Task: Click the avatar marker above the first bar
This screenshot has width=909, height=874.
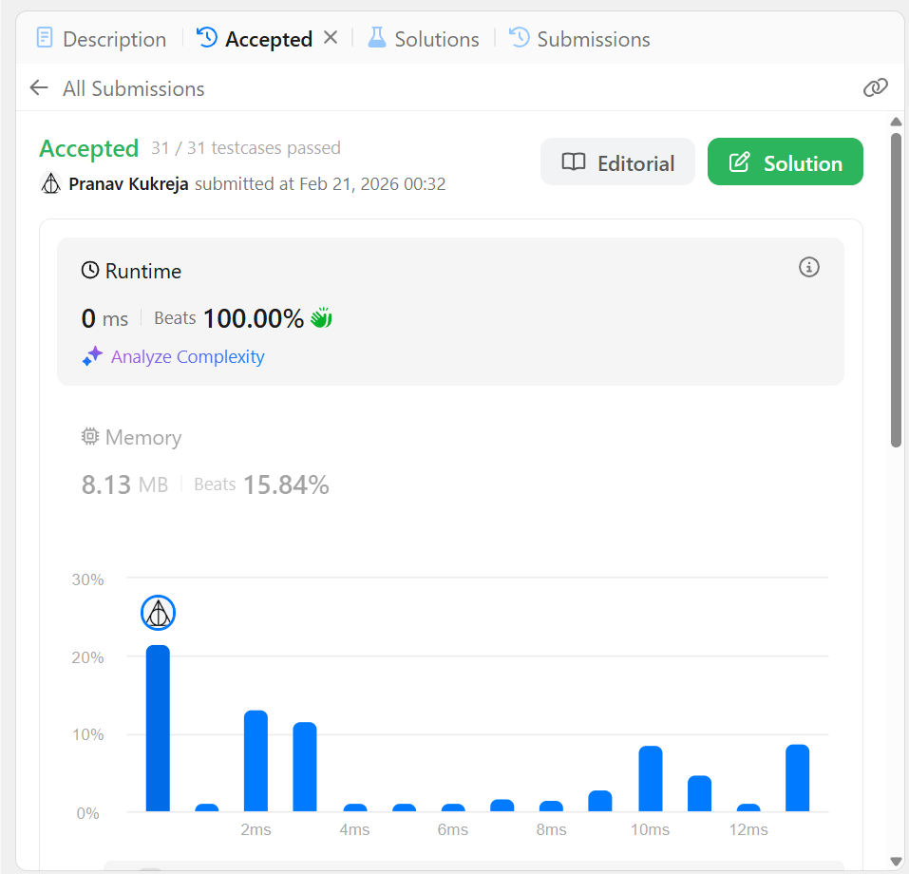Action: tap(158, 613)
